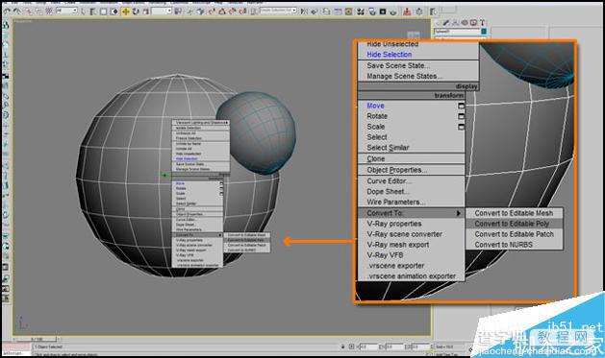Open the reference coordinate system dropdown

coord(162,12)
